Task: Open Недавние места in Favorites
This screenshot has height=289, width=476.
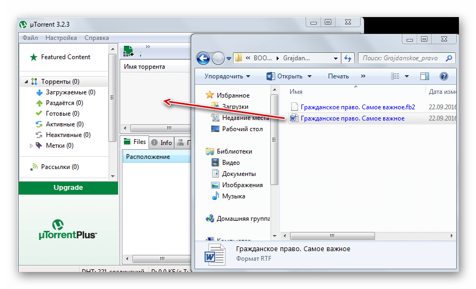Action: [x=240, y=118]
